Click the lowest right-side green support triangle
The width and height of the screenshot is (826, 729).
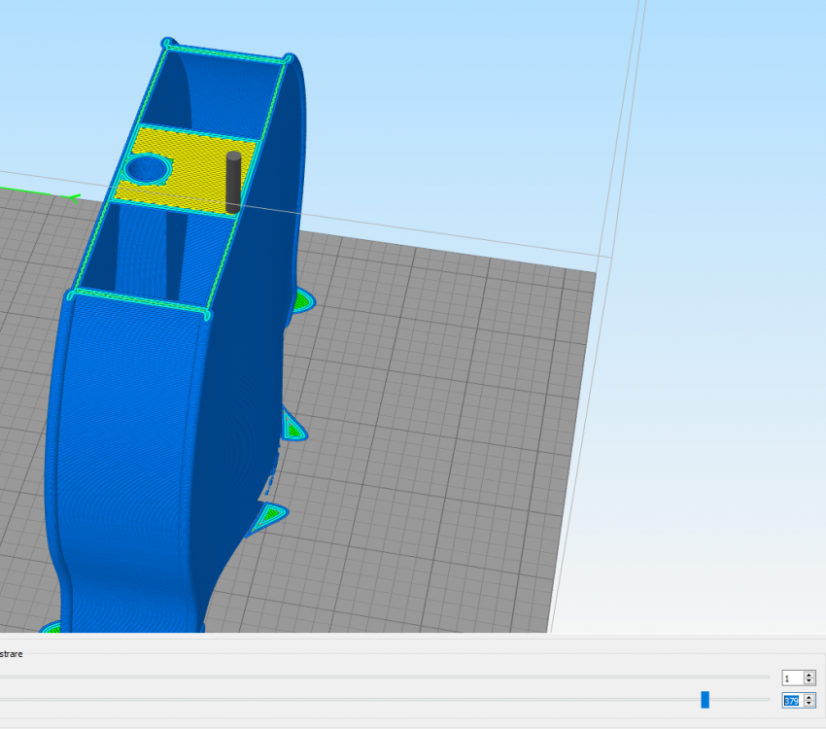(269, 516)
